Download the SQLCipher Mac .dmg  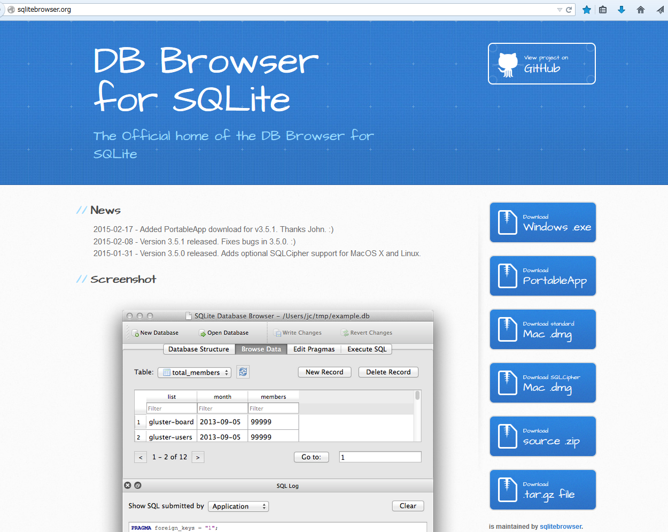[542, 383]
